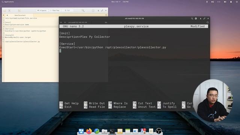
Task: Open the line number dropdown in Code
Action: coord(67,10)
